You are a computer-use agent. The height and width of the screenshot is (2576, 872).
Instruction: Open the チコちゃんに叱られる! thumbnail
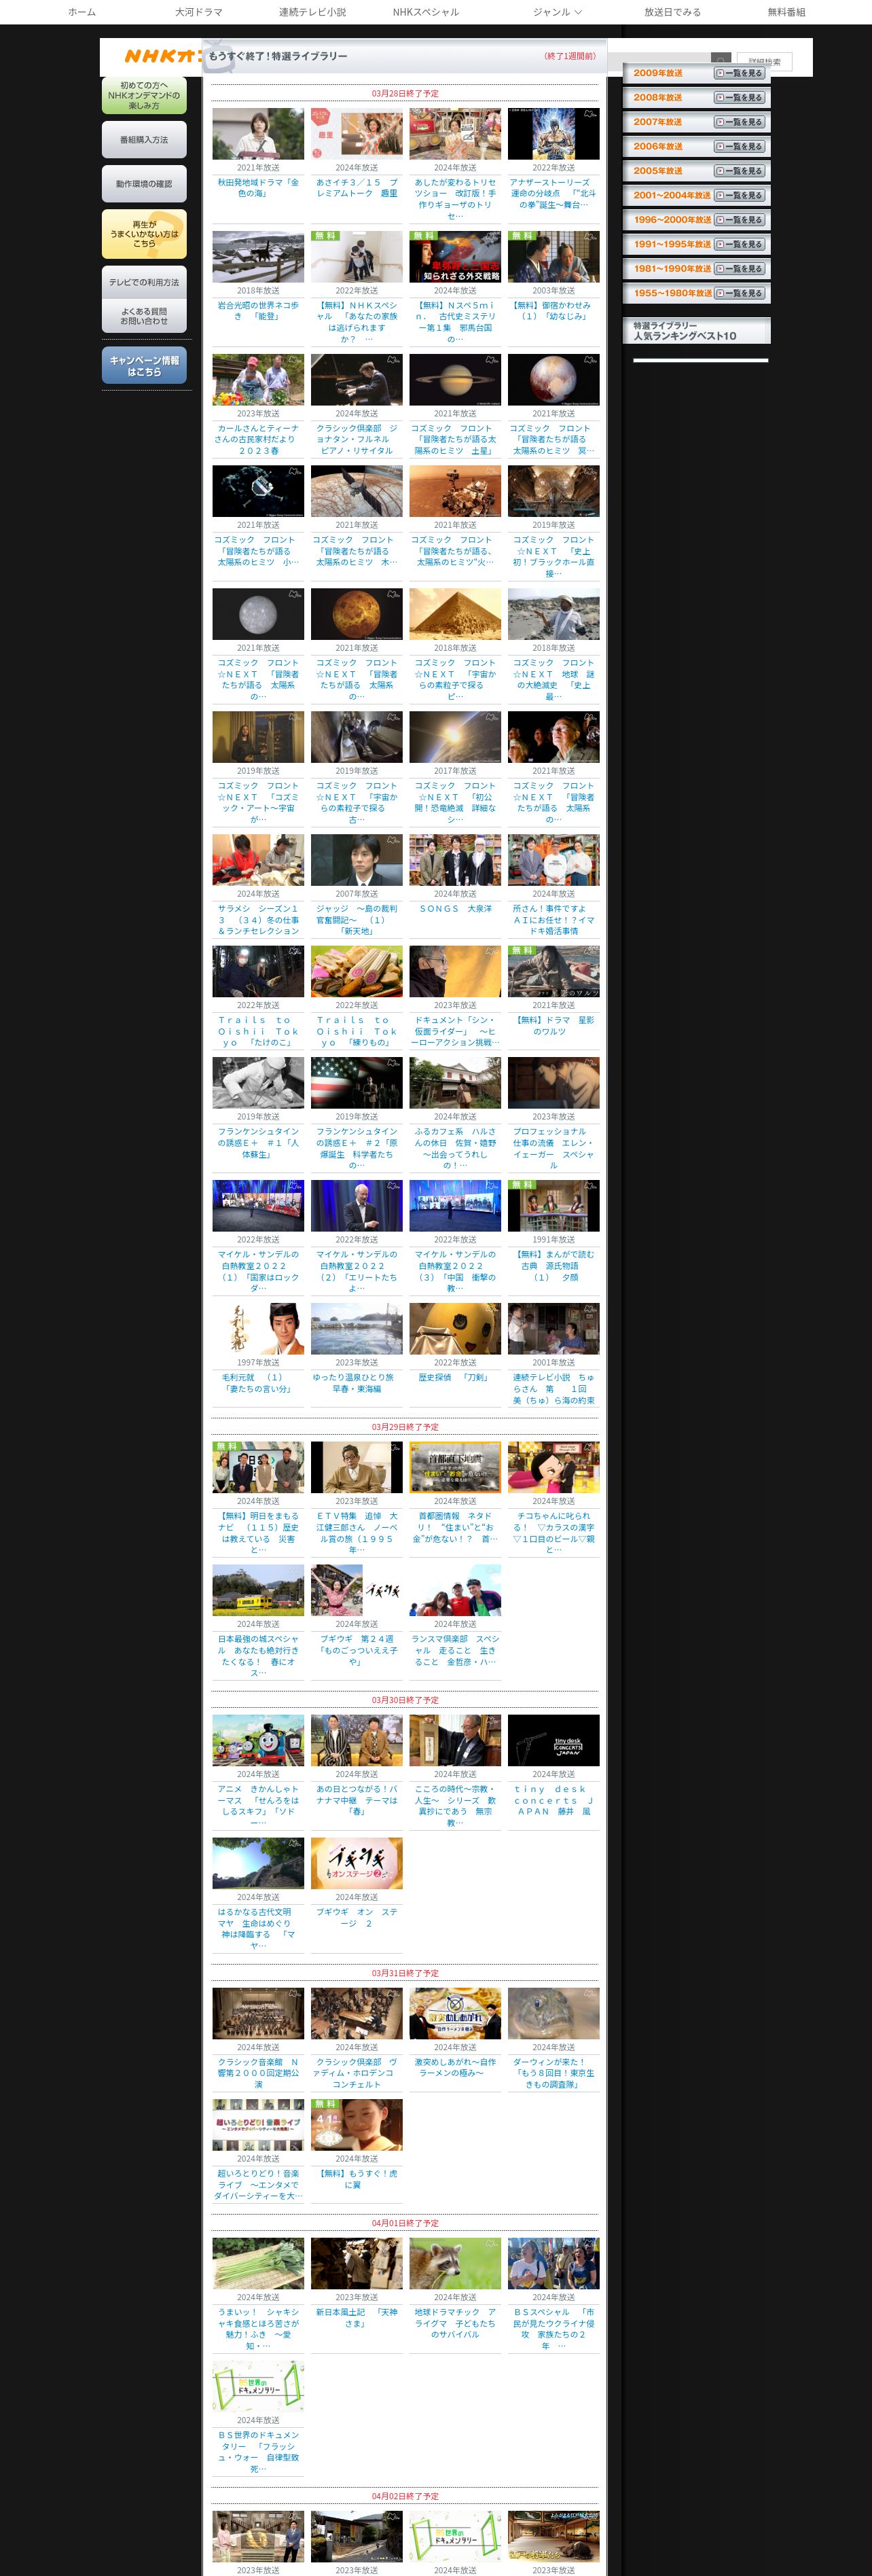tap(554, 1468)
